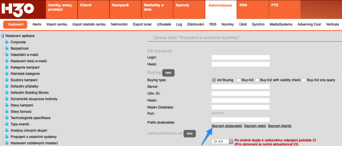The width and height of the screenshot is (342, 146).
Task: Click the H3O logo
Action: point(17,9)
